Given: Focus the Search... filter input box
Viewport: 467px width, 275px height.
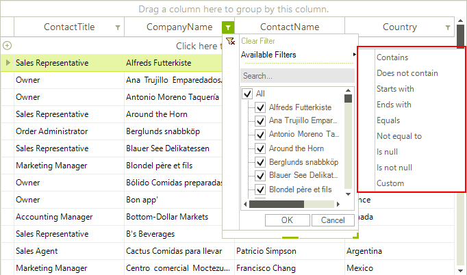Looking at the screenshot, I should pos(297,76).
